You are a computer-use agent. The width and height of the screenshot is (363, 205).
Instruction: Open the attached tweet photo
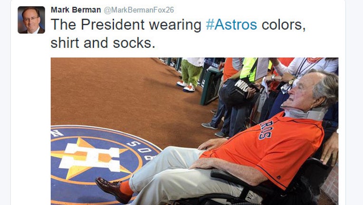pyautogui.click(x=194, y=131)
